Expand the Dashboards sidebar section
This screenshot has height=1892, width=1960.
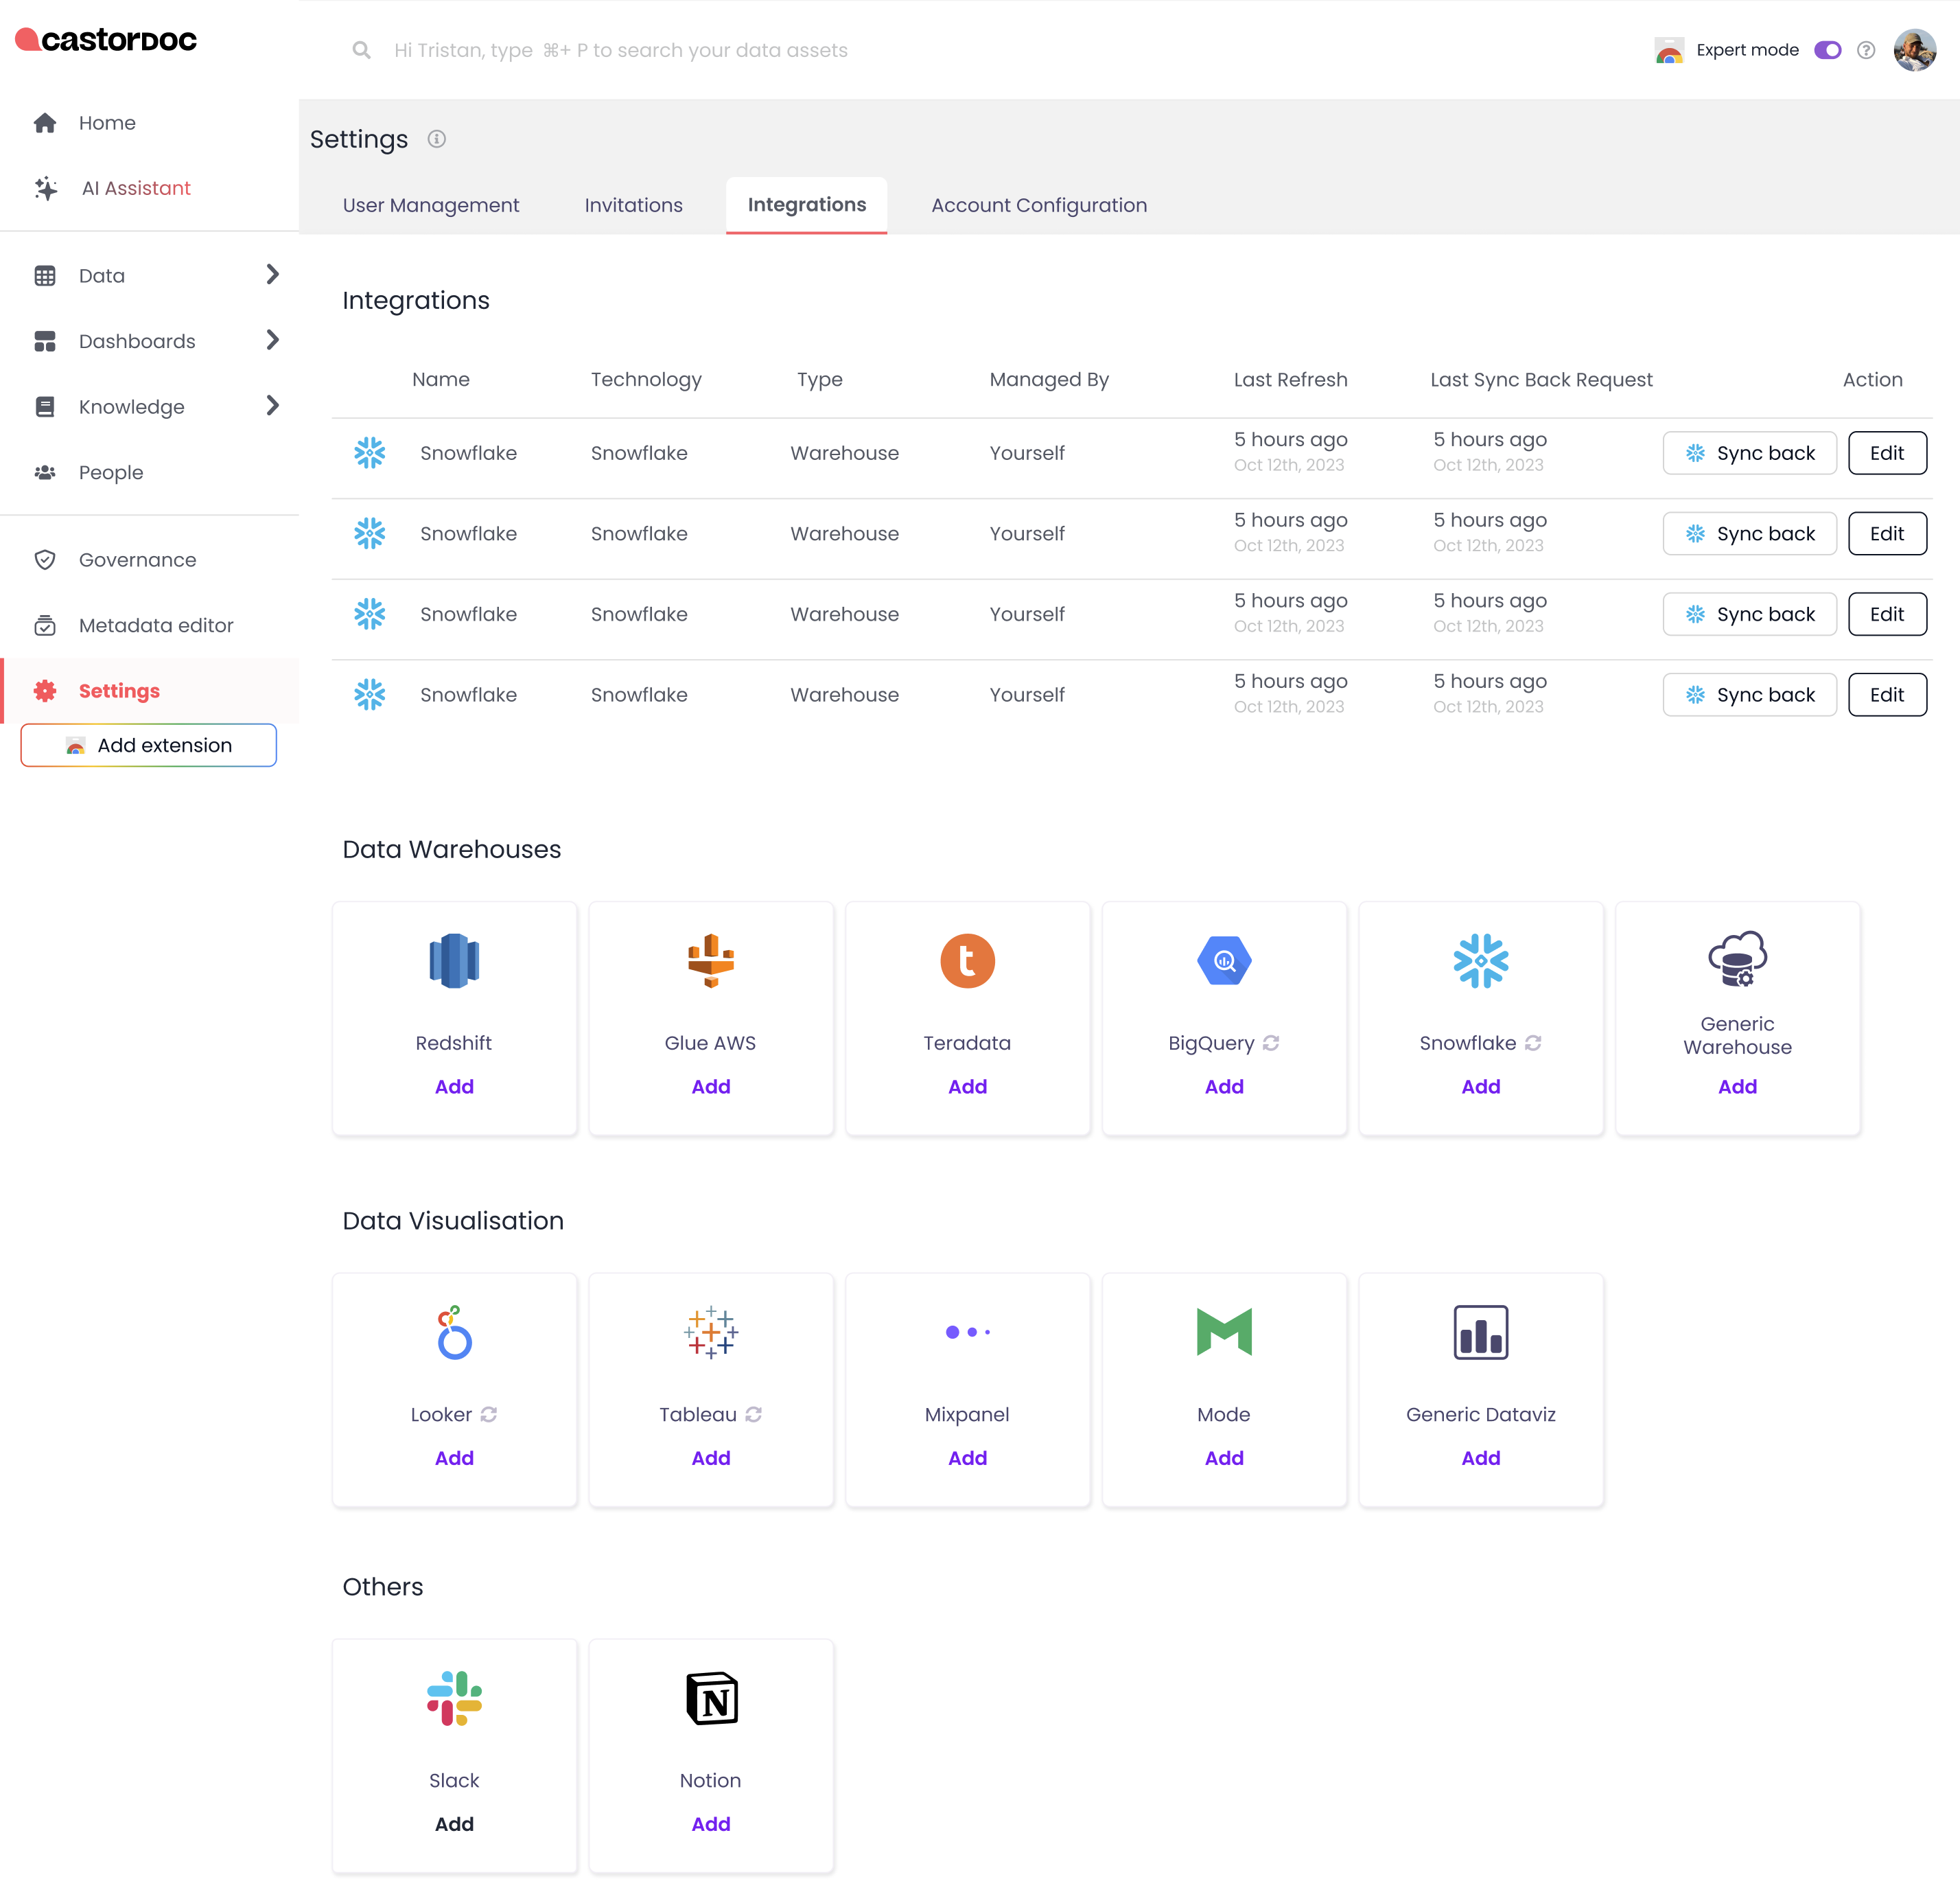(272, 341)
